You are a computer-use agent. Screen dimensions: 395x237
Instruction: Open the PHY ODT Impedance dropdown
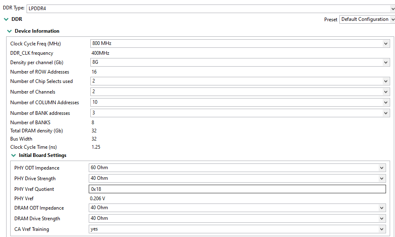(x=237, y=168)
